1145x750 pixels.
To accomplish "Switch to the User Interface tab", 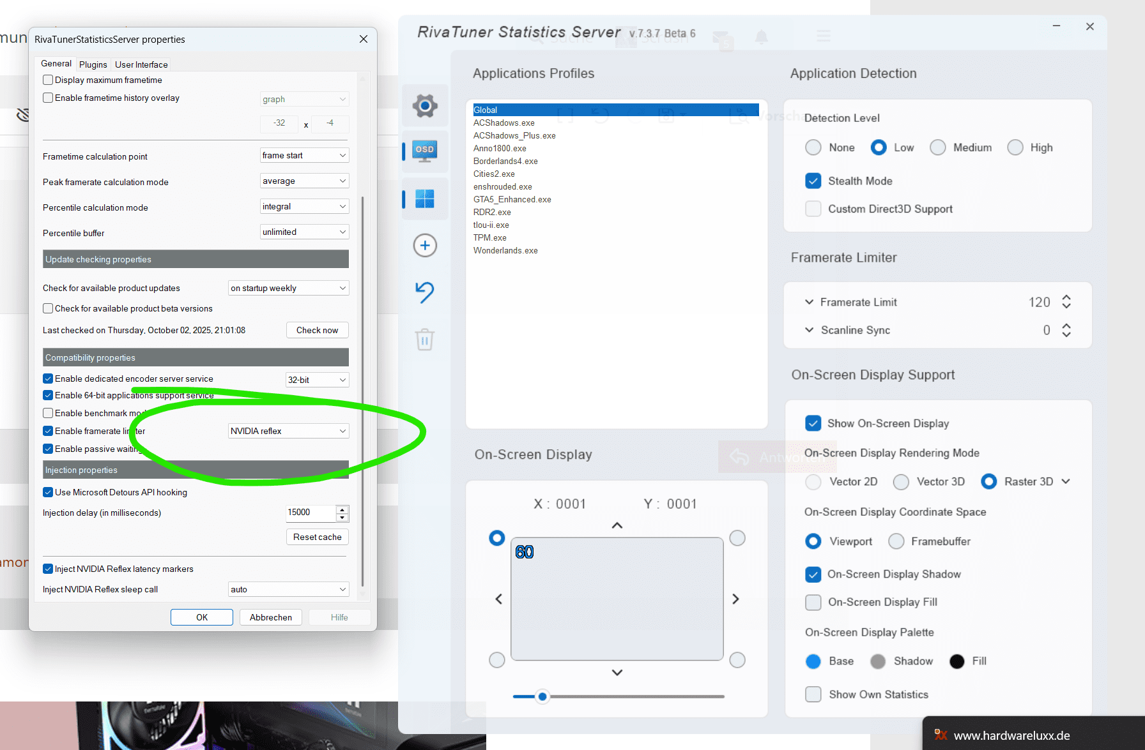I will point(141,64).
